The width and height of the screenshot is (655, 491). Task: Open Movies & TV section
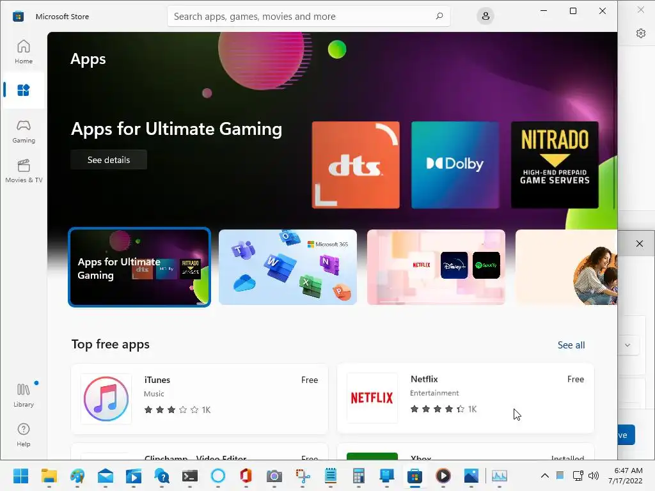24,171
